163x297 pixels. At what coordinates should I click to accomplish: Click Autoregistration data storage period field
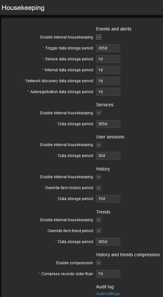(x=108, y=92)
